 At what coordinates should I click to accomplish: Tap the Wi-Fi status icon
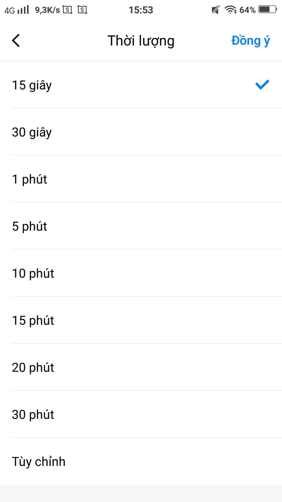230,10
